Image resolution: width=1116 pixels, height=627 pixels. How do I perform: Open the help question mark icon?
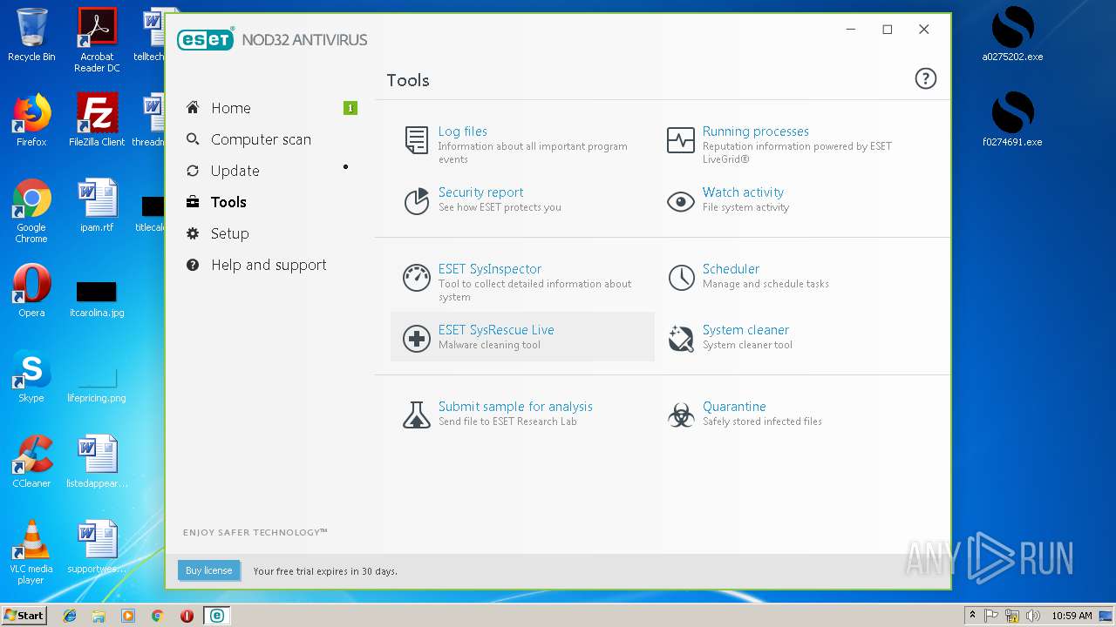tap(925, 79)
